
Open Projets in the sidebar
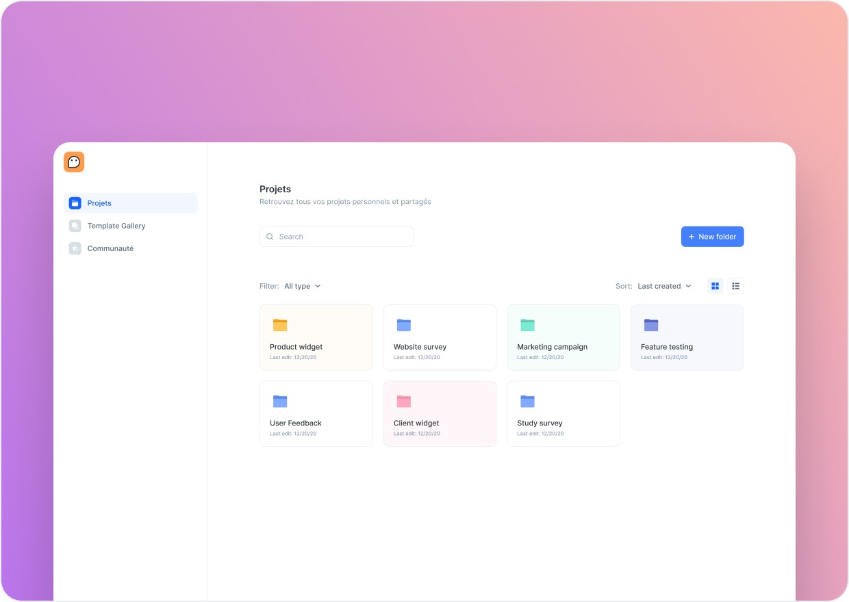(x=131, y=203)
